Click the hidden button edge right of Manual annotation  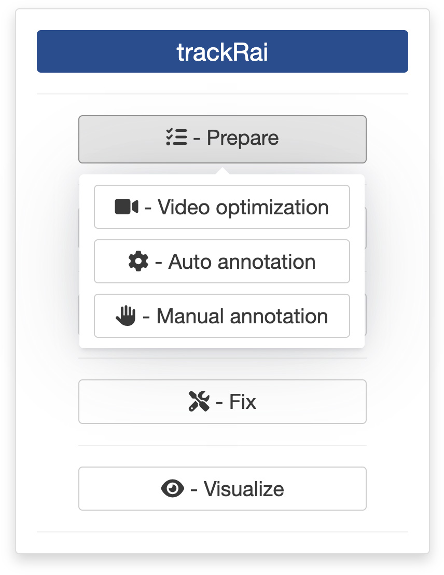(366, 314)
